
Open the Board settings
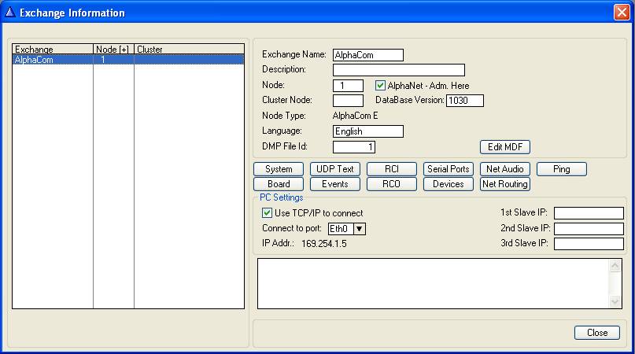pyautogui.click(x=279, y=184)
